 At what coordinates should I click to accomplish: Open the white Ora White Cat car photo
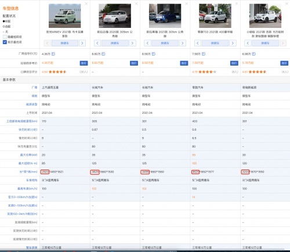tap(115, 16)
